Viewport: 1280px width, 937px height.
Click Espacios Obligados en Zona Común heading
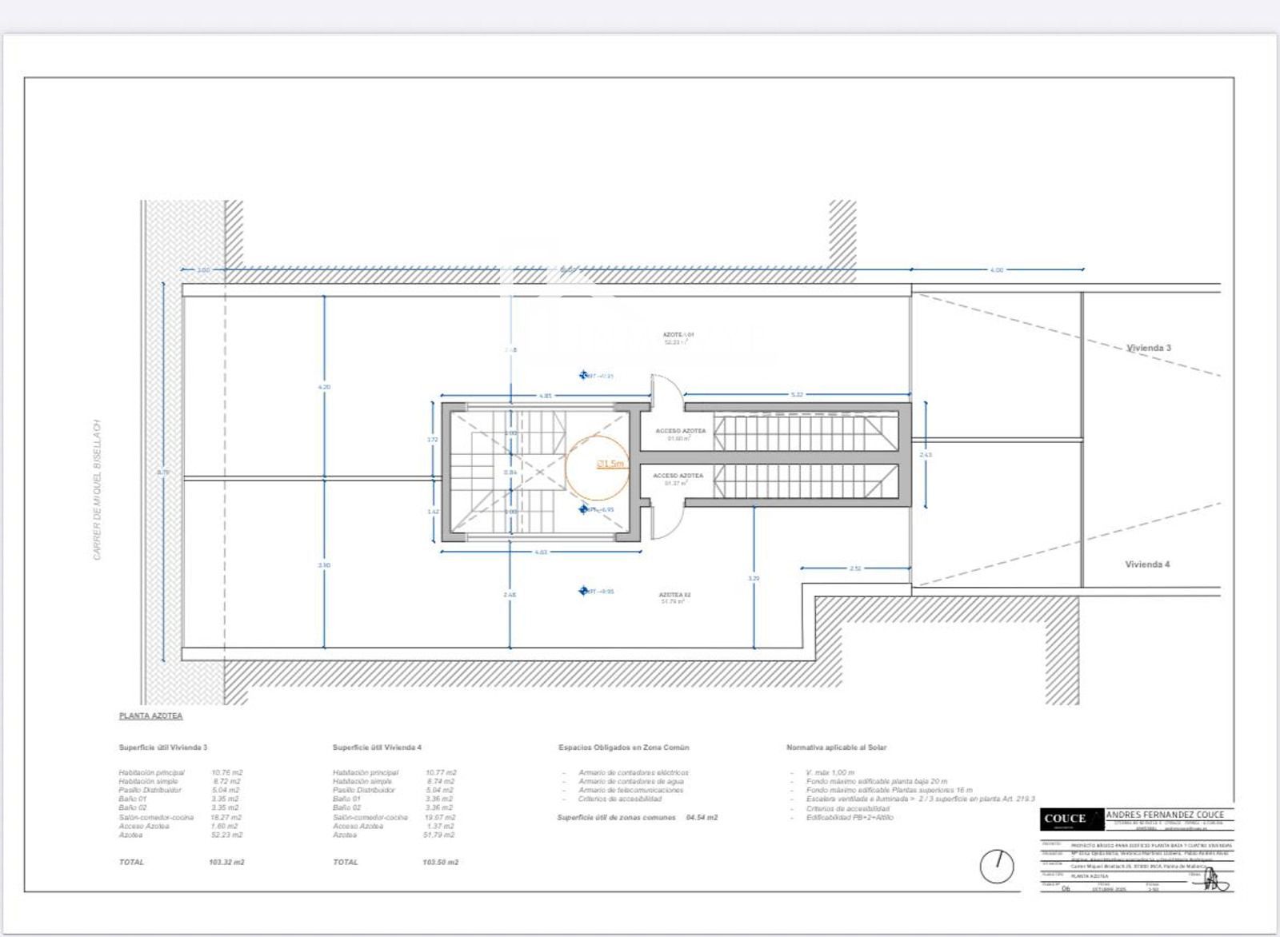[x=623, y=748]
